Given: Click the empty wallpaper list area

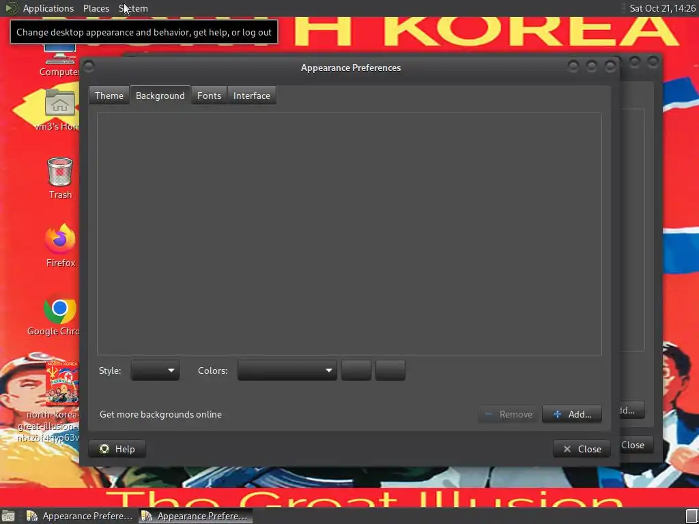Looking at the screenshot, I should point(349,234).
